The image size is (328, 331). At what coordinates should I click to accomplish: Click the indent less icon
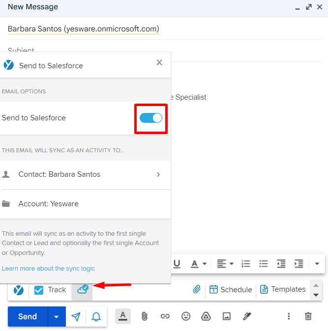pyautogui.click(x=281, y=264)
